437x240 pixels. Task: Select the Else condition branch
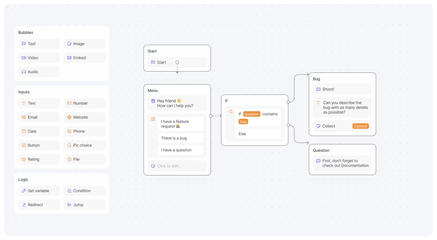click(x=258, y=134)
